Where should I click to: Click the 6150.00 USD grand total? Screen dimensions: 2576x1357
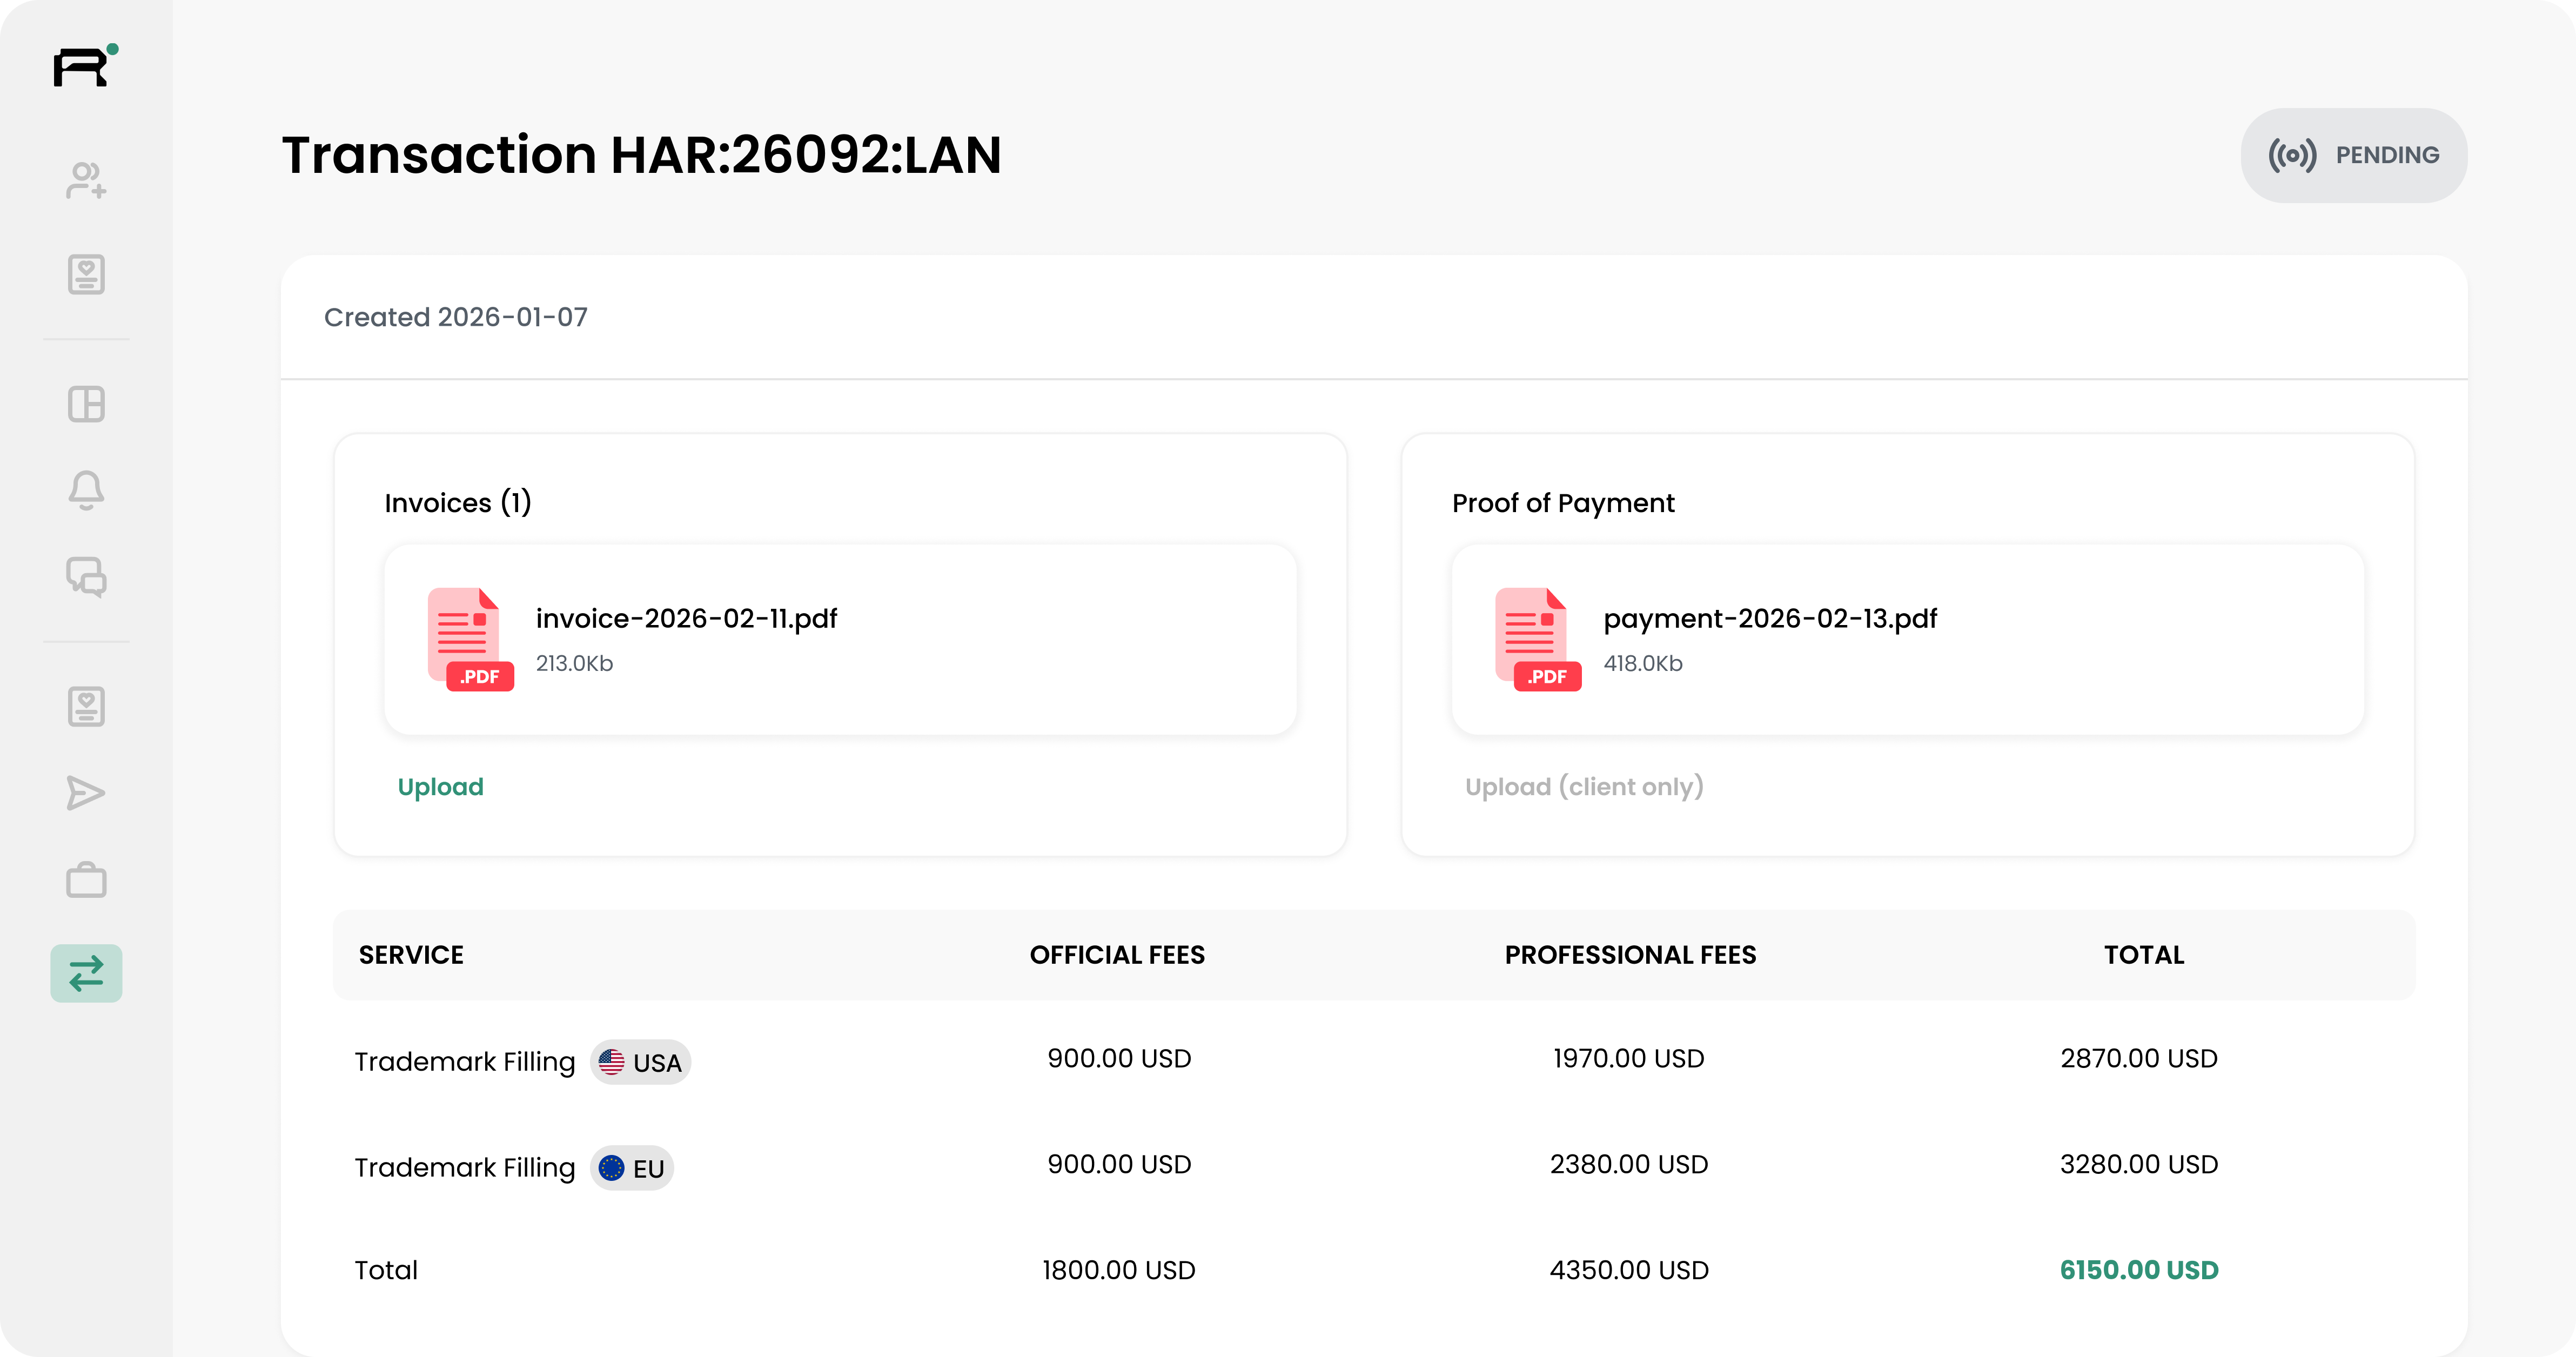2139,1270
